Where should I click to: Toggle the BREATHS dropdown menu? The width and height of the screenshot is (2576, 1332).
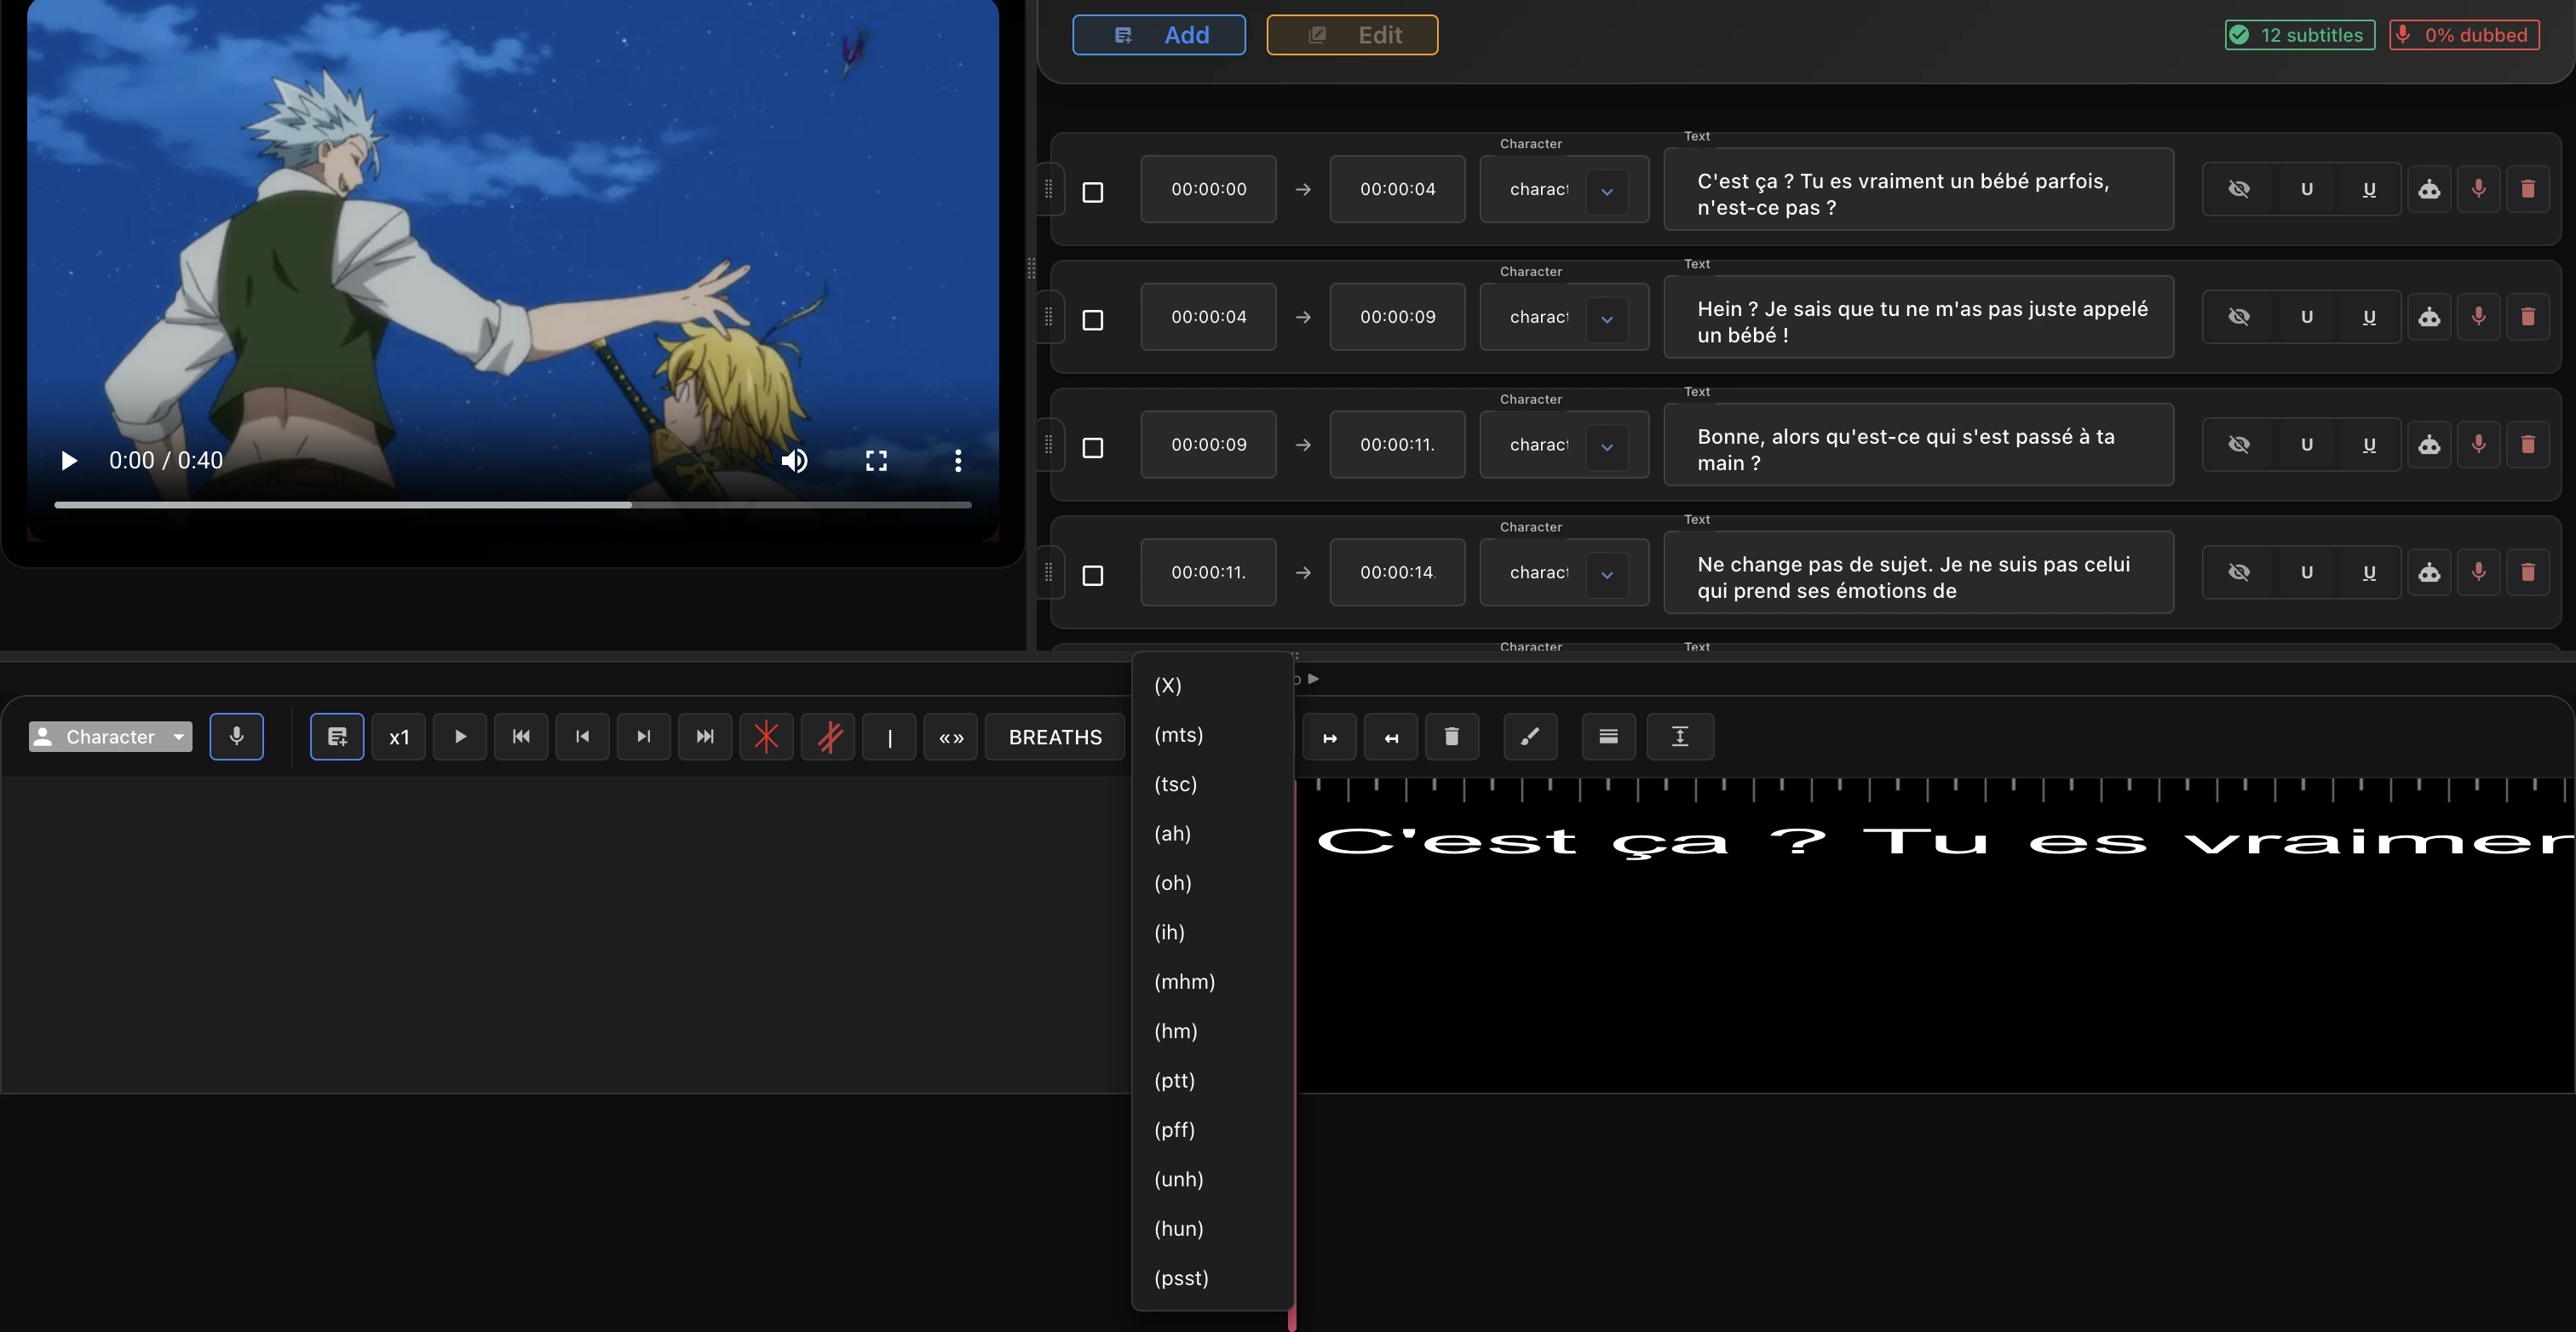(1055, 737)
